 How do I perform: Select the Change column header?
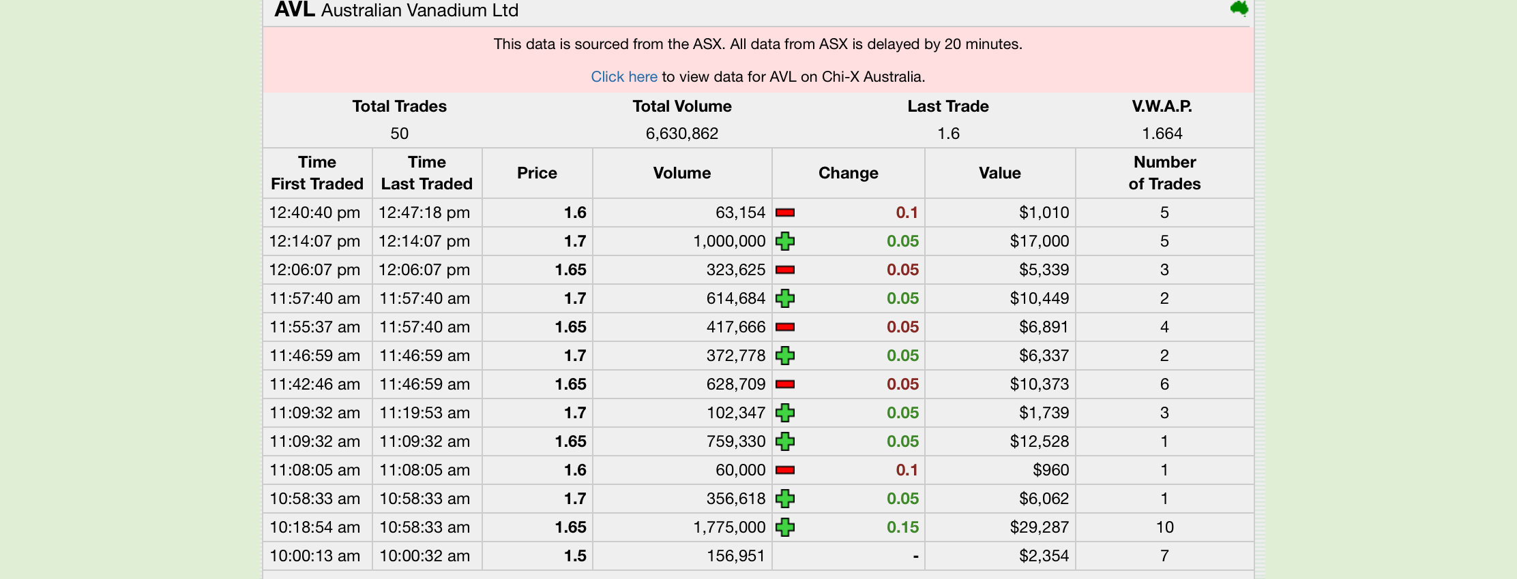pos(849,173)
